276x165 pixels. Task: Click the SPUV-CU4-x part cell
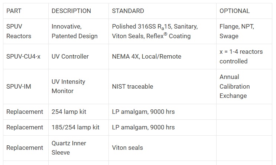pos(23,56)
